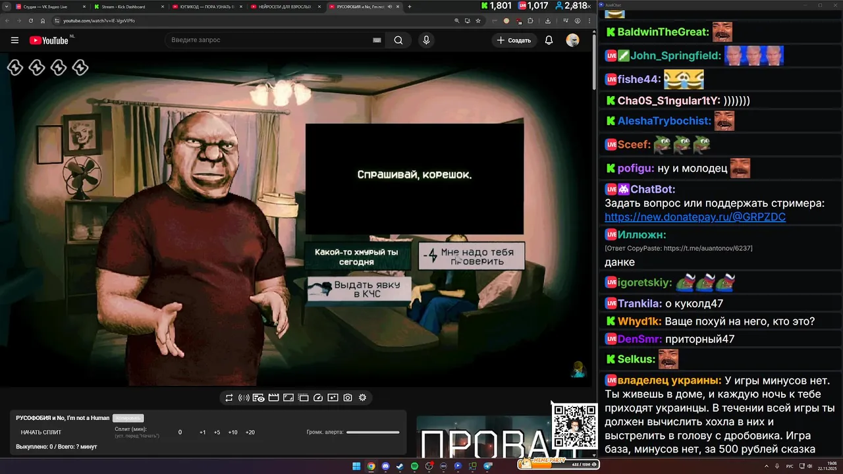
Task: Mute the РУСОФОБИЯ tab audio
Action: [390, 7]
